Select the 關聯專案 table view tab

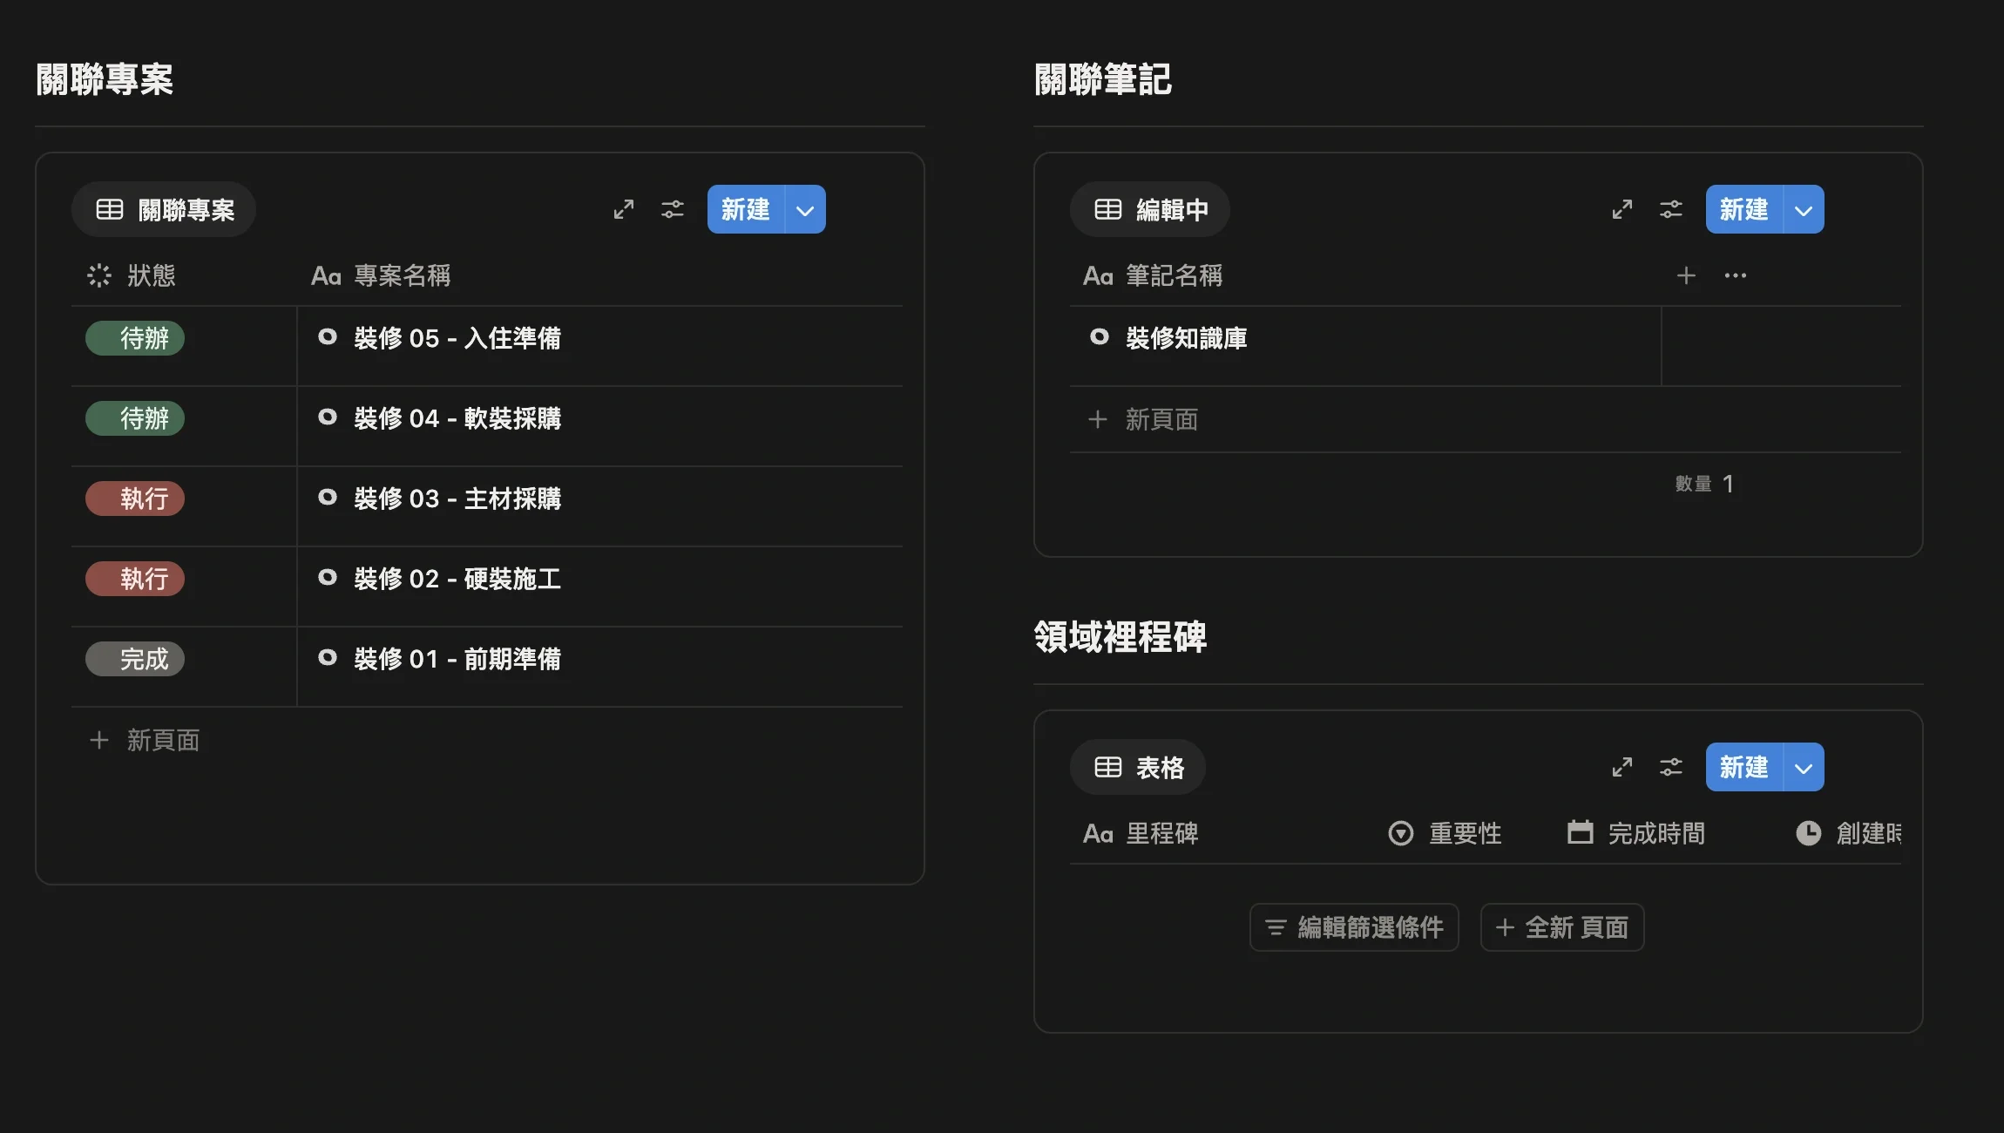click(x=164, y=209)
